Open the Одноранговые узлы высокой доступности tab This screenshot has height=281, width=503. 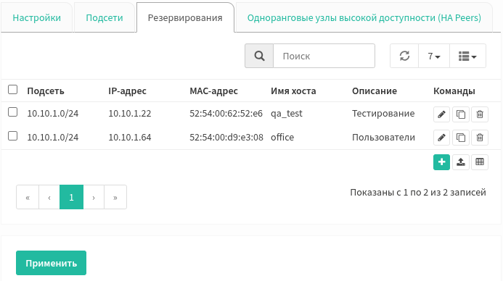364,17
